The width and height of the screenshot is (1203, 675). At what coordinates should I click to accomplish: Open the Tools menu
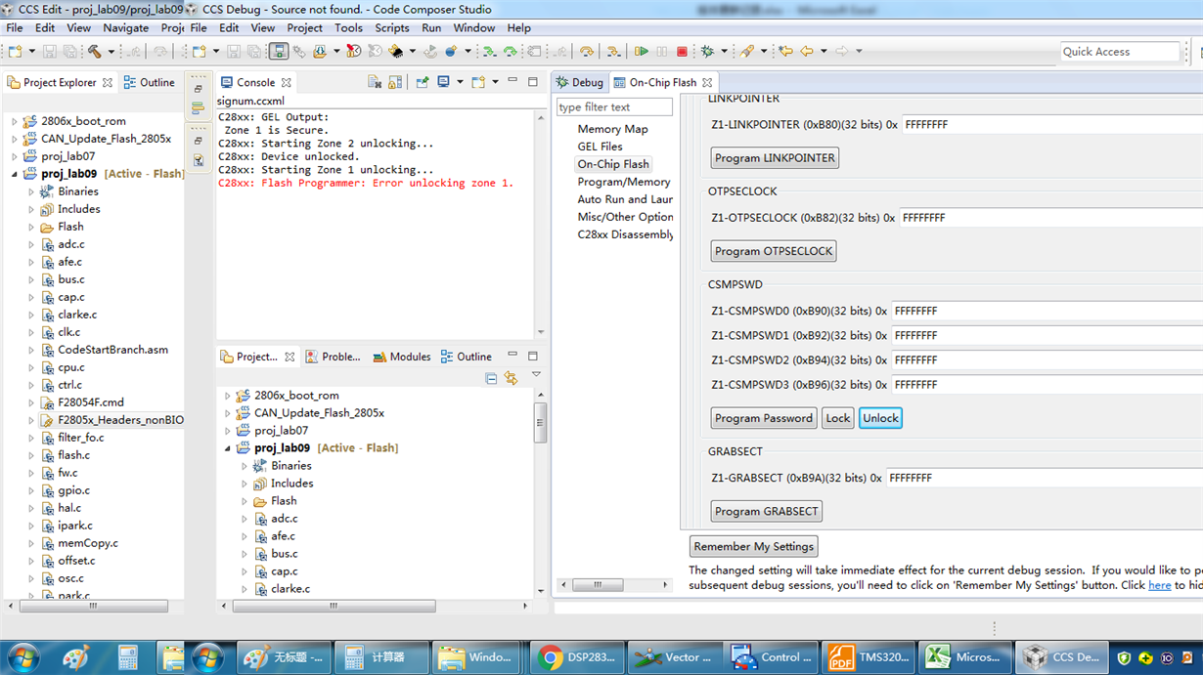point(348,28)
